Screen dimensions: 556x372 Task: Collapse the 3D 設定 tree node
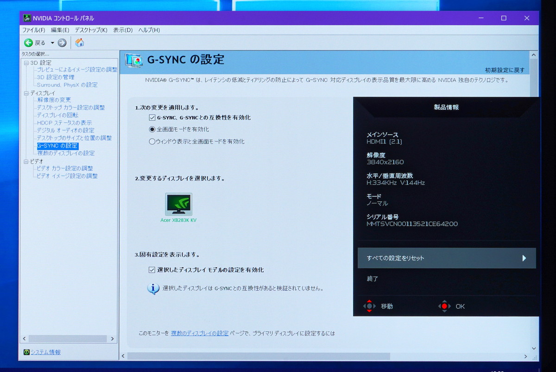tap(26, 62)
